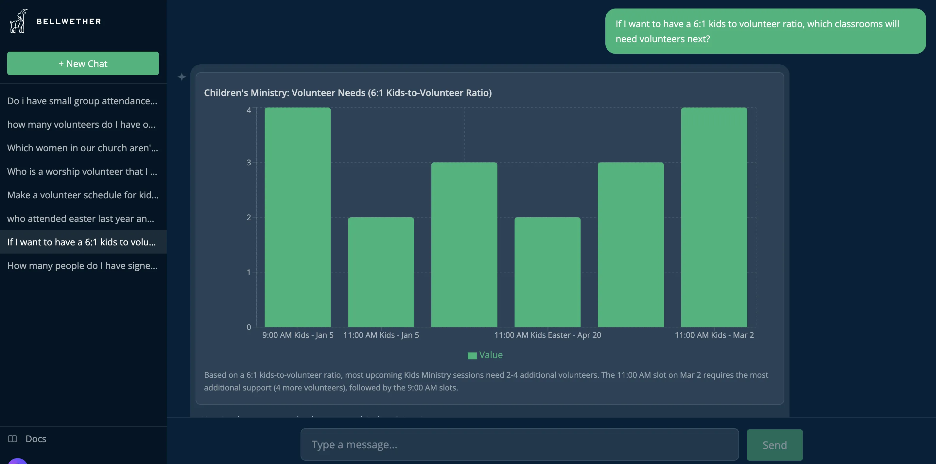This screenshot has height=464, width=936.
Task: Open the Docs page
Action: (36, 439)
